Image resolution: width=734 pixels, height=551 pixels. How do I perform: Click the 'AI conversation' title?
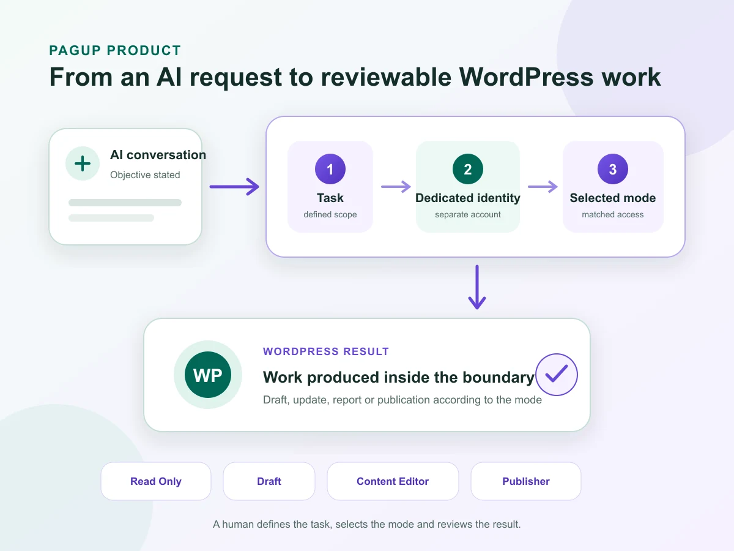158,155
